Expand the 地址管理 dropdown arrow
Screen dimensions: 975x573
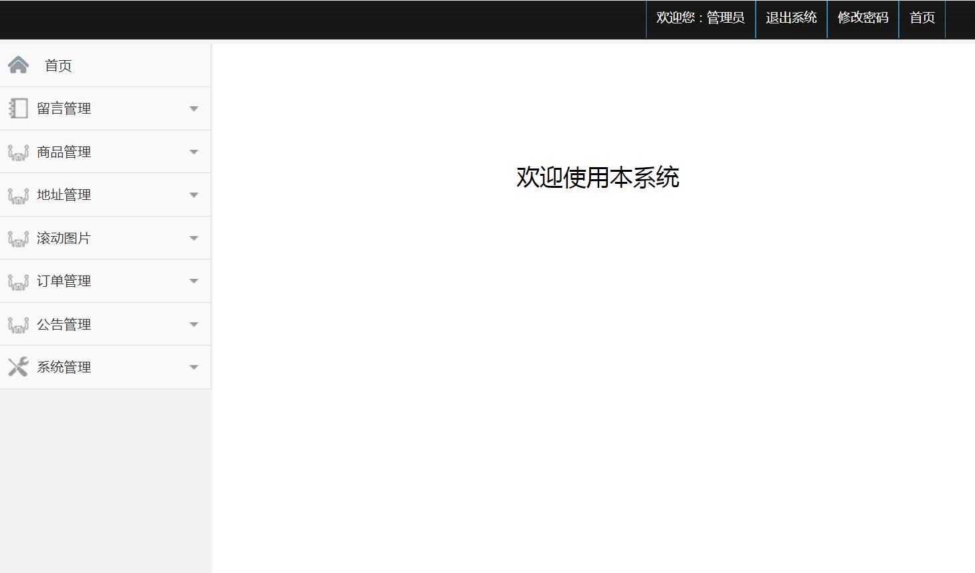(194, 195)
